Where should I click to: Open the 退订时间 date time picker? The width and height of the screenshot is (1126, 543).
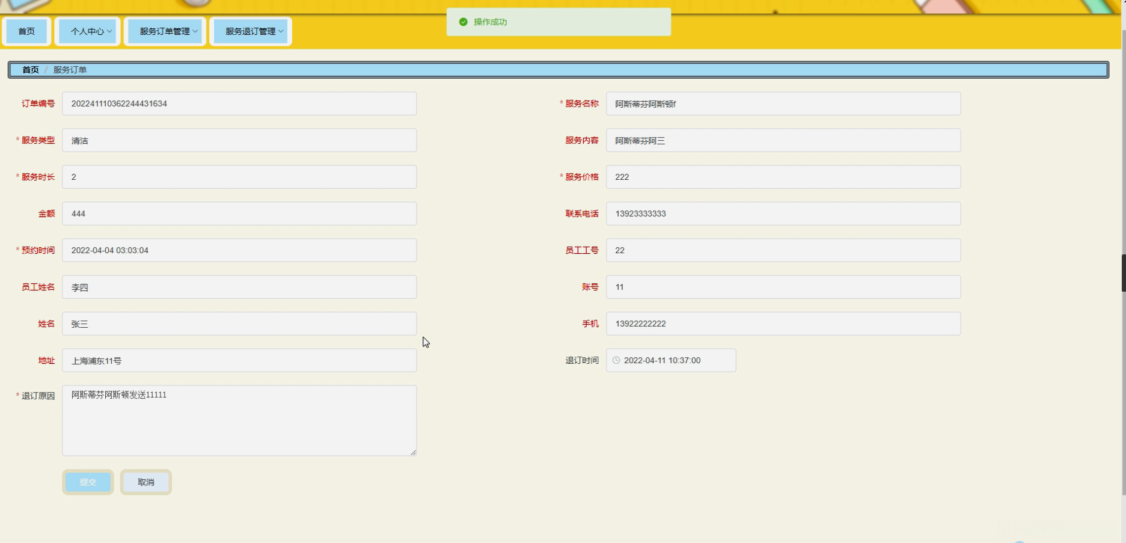(671, 360)
